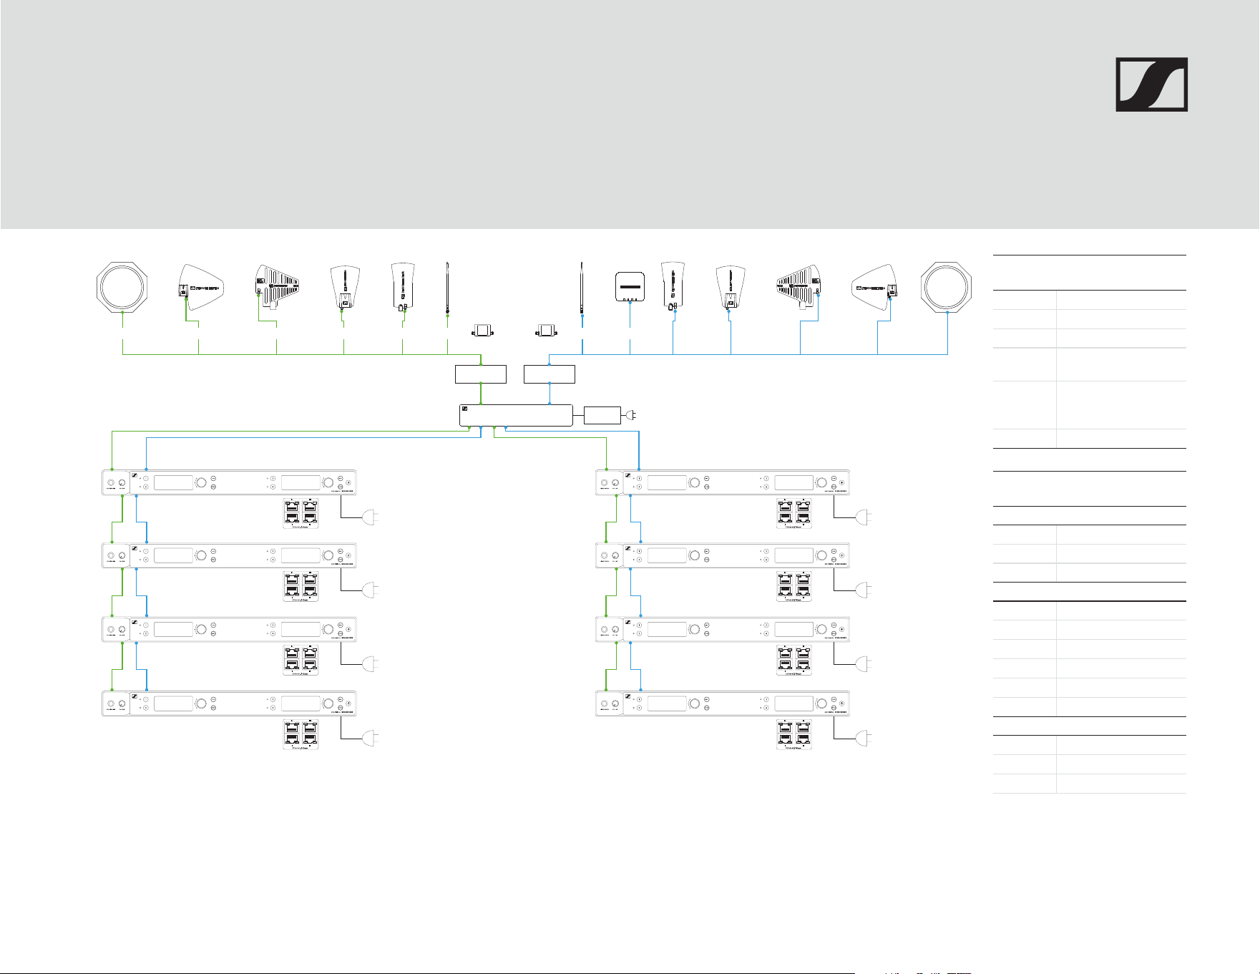
Task: Select the thin rod antenna on the green line
Action: tap(447, 288)
